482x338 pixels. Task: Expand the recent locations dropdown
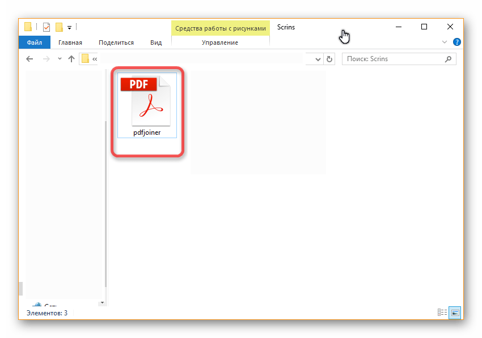click(60, 59)
